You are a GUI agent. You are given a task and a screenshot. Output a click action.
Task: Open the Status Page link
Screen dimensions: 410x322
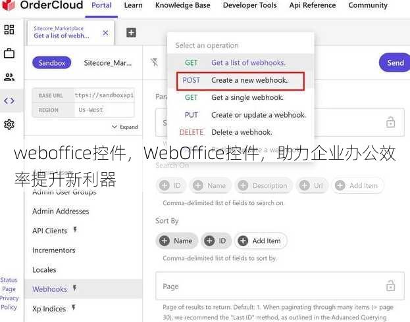9,285
